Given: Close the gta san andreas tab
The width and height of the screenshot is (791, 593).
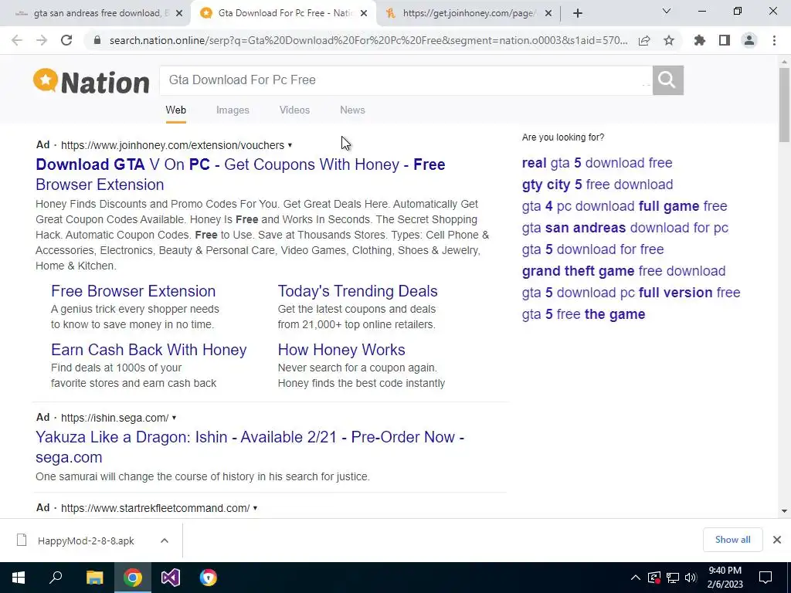Looking at the screenshot, I should pyautogui.click(x=179, y=13).
